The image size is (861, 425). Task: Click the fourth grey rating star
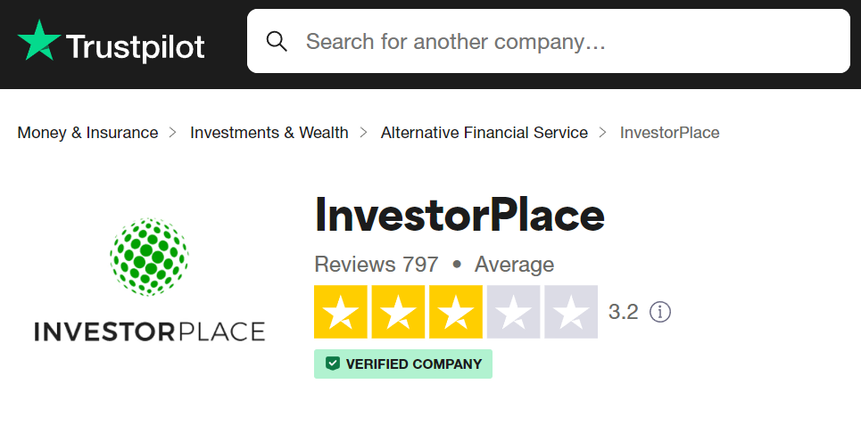513,312
